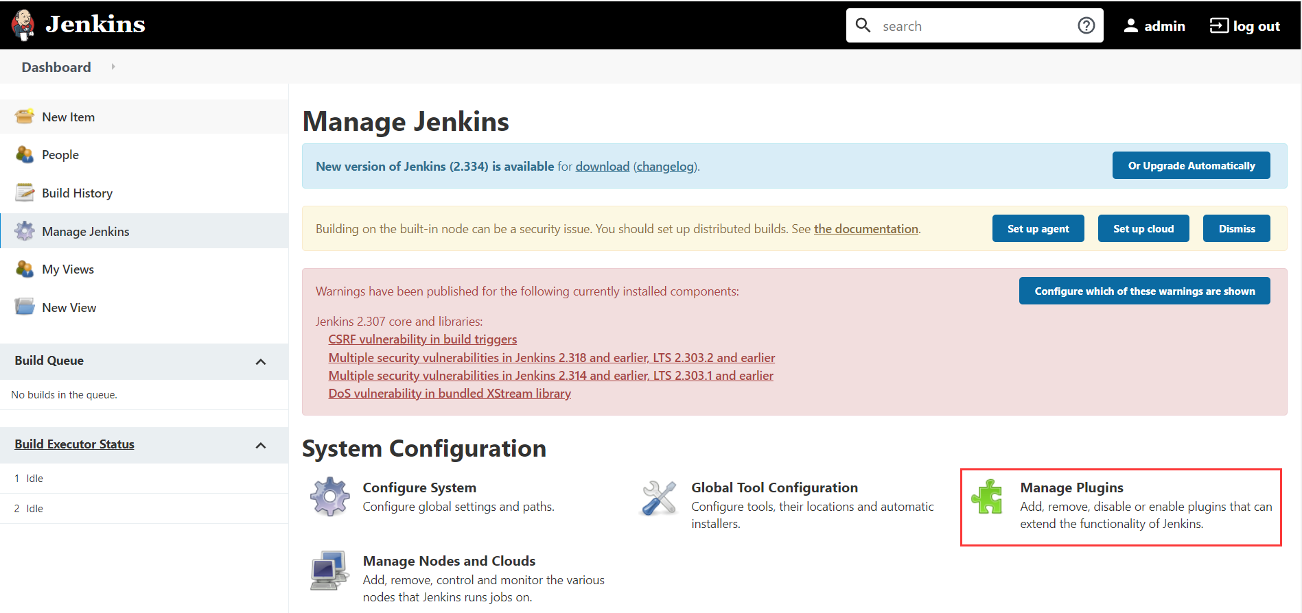Image resolution: width=1302 pixels, height=613 pixels.
Task: Collapse the Build Executor Status panel
Action: (261, 445)
